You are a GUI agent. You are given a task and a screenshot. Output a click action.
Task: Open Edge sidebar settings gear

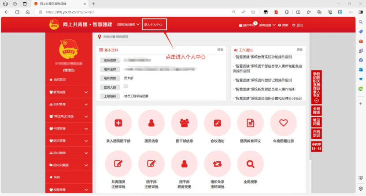pos(361,189)
